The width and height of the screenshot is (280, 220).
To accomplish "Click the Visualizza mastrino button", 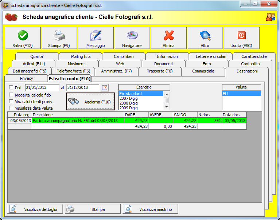I will pyautogui.click(x=150, y=209).
